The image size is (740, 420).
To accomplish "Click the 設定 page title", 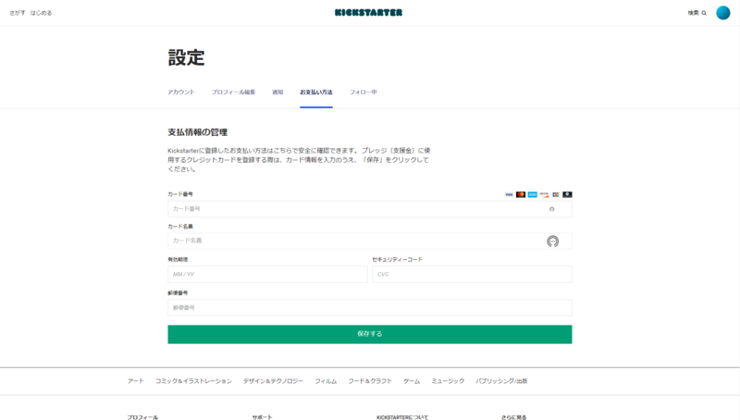I will pos(186,57).
